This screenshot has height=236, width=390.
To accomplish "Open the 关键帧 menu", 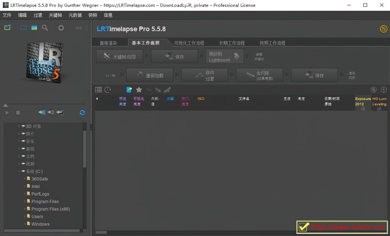I will 55,15.
